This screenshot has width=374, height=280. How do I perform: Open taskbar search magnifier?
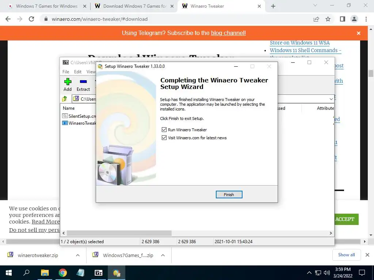coord(26,273)
